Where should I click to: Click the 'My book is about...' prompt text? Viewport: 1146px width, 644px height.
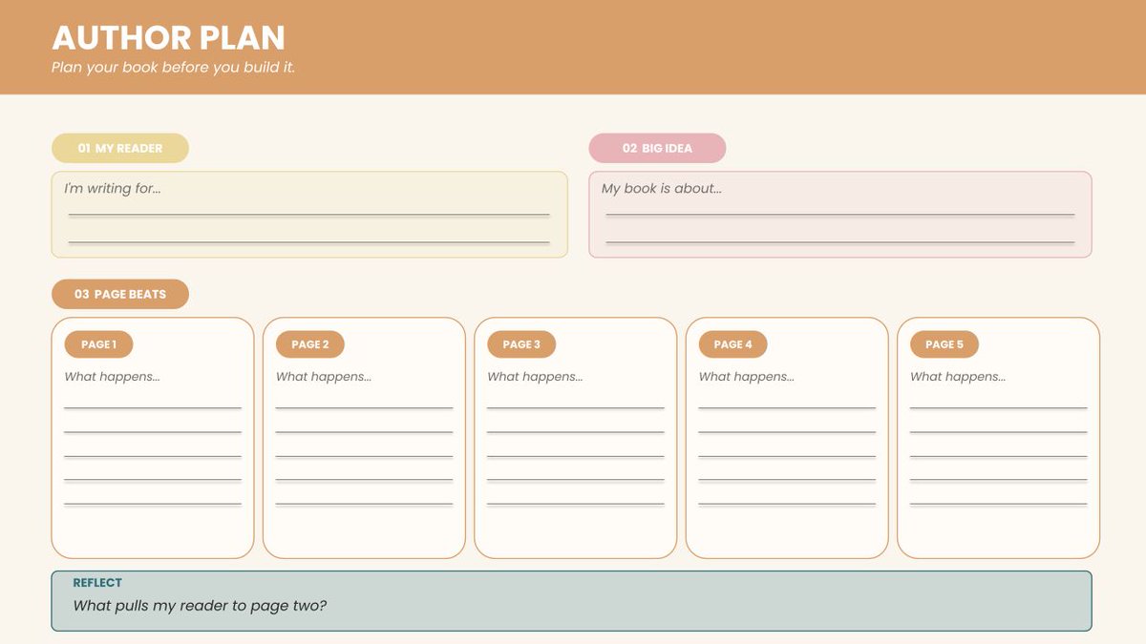(x=661, y=189)
